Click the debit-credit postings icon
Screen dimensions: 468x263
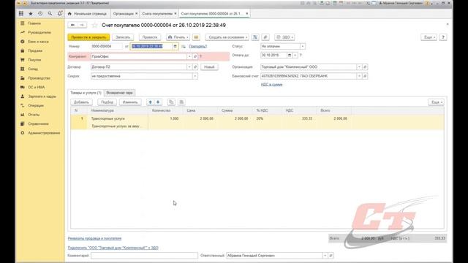tap(255, 37)
